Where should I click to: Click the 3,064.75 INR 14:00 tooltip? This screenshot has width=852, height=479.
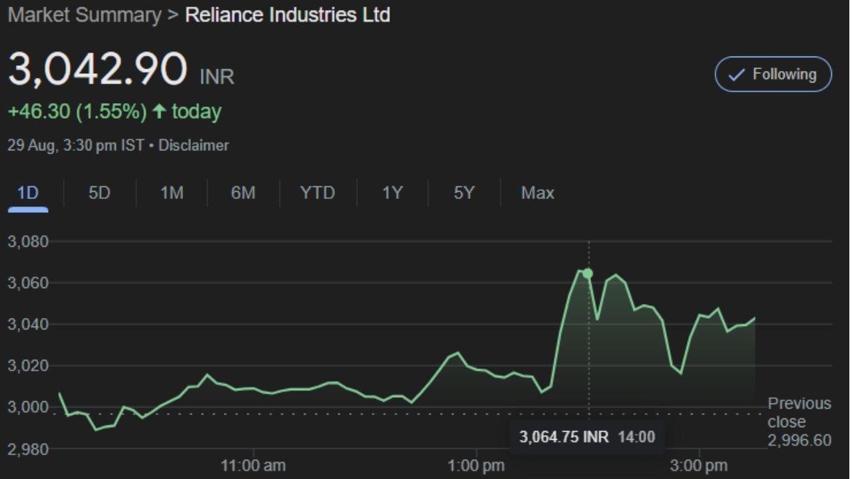coord(587,437)
